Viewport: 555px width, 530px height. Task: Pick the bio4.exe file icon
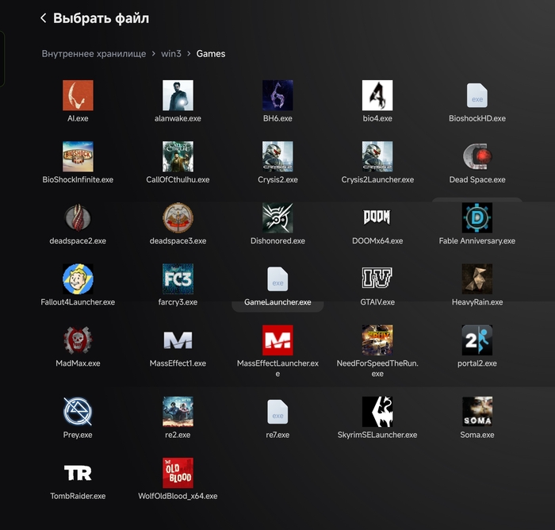point(377,95)
